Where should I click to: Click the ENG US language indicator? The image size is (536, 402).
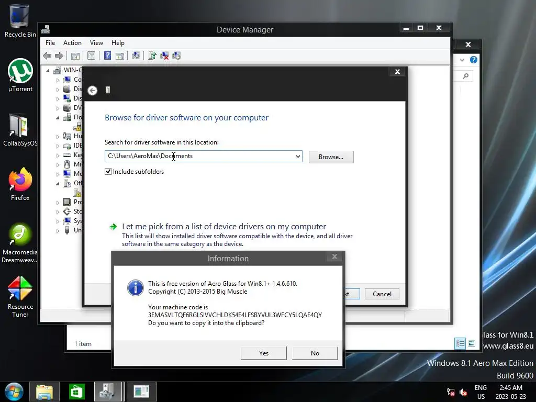[481, 392]
